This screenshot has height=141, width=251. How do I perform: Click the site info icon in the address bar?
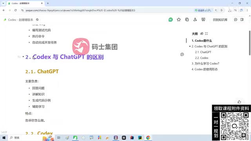pyautogui.click(x=22, y=10)
